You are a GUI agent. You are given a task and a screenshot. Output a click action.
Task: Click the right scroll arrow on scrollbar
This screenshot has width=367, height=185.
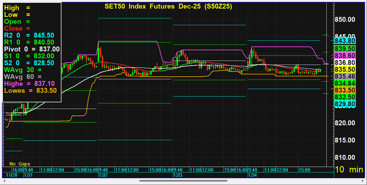click(x=363, y=181)
